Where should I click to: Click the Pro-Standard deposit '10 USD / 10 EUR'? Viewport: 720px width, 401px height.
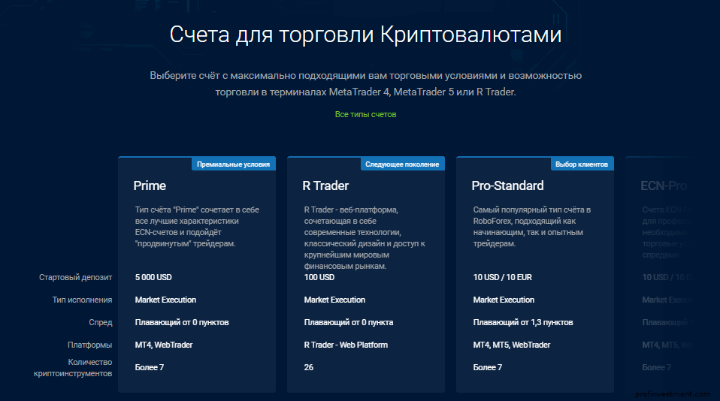click(502, 277)
